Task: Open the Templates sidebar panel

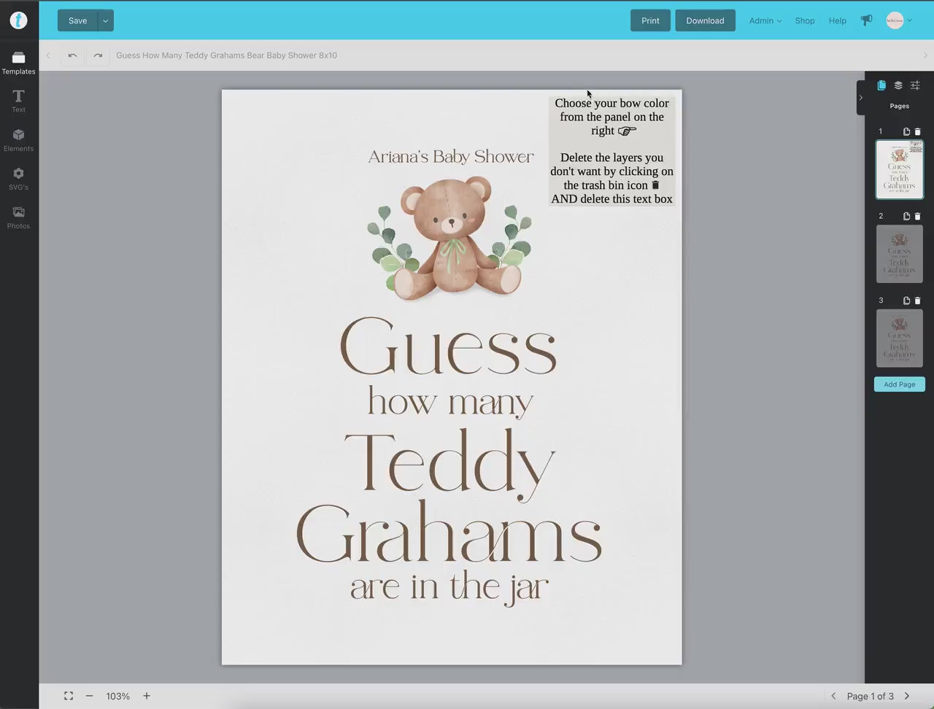Action: (x=18, y=63)
